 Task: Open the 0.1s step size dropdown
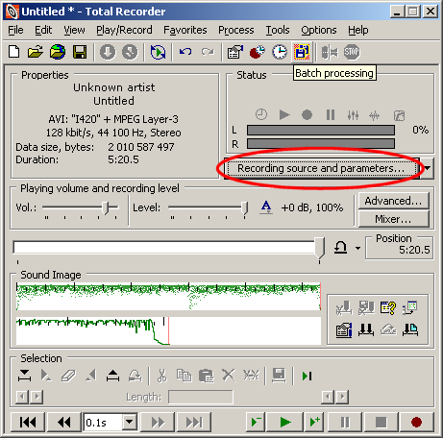click(130, 423)
